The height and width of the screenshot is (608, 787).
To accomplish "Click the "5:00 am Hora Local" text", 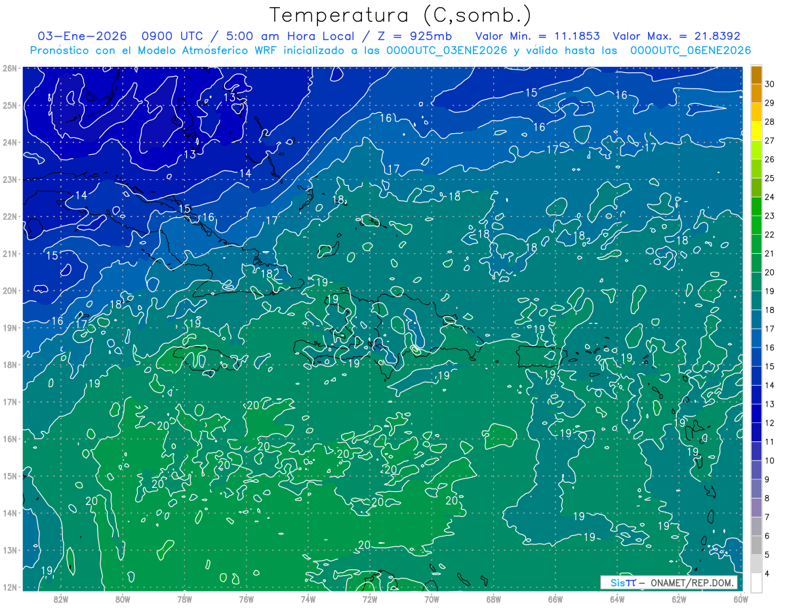I will pos(289,36).
